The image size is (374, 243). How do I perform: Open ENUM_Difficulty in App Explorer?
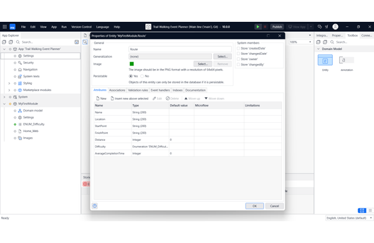point(34,124)
